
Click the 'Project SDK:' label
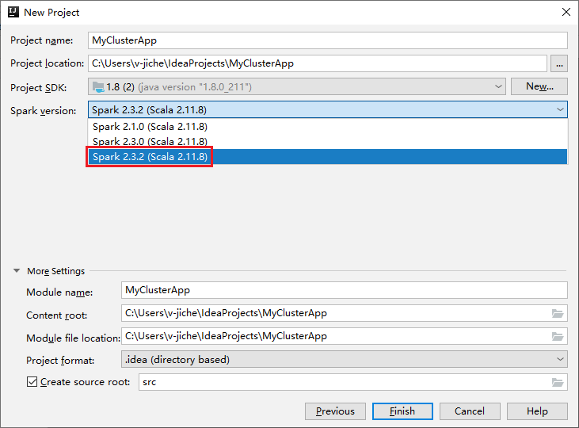[x=38, y=88]
